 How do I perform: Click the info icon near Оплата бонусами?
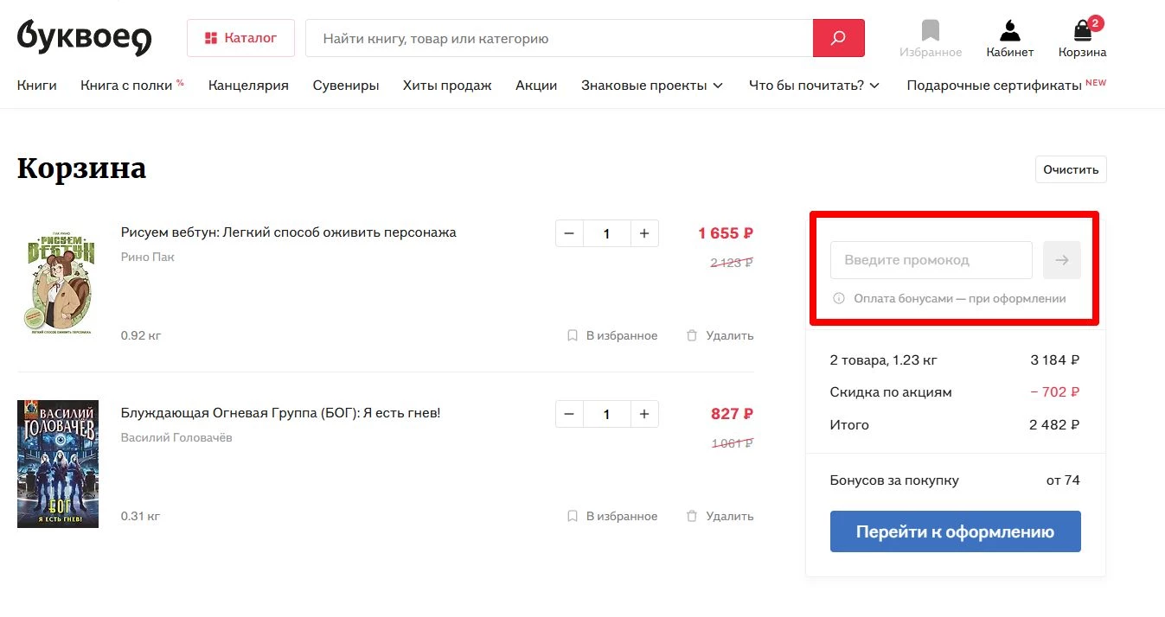(x=837, y=298)
